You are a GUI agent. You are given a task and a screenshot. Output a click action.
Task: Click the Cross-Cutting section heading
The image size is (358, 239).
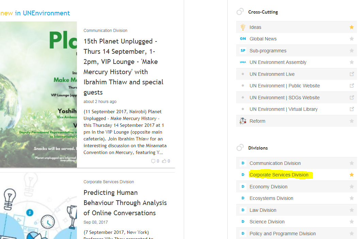click(263, 12)
